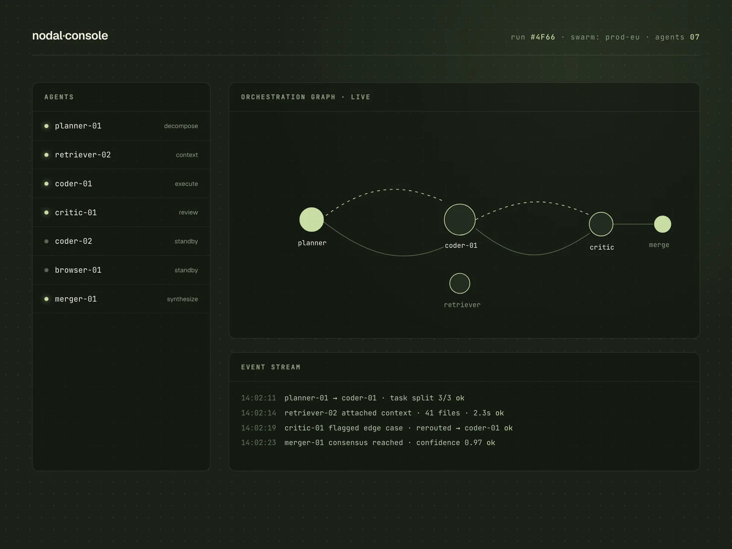Screen dimensions: 732x549
Task: Click the agents 07 count
Action: 677,37
